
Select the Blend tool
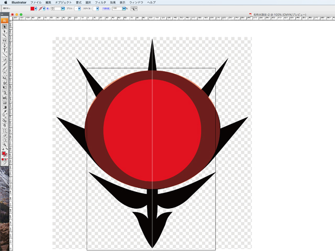5,116
